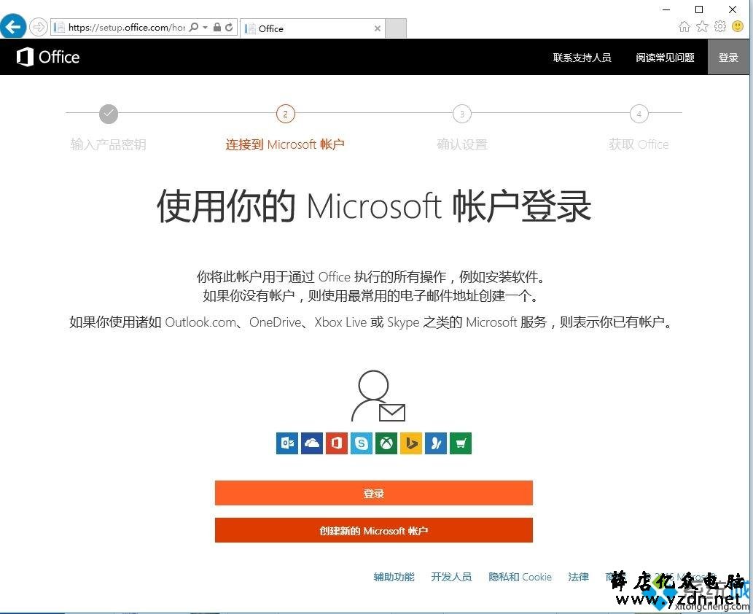This screenshot has width=753, height=614.
Task: Click 创建新的 Microsoft 帐户 button
Action: [374, 530]
